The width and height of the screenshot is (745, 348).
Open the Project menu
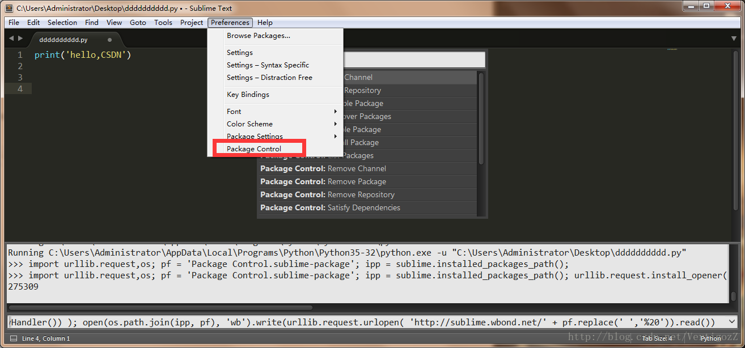tap(192, 23)
